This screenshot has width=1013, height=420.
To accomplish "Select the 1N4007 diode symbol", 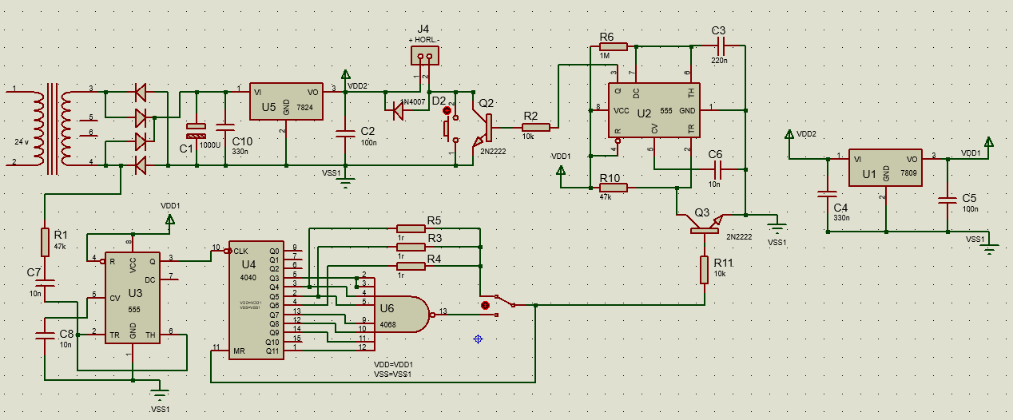I will pyautogui.click(x=397, y=113).
